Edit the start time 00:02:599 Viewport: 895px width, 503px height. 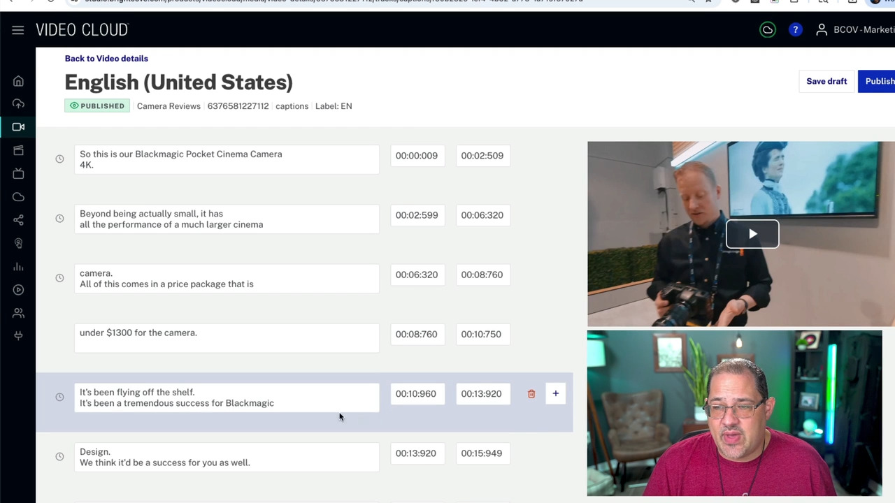(x=417, y=215)
